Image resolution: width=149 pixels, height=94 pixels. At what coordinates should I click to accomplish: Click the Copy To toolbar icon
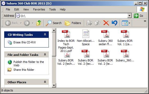98,23
